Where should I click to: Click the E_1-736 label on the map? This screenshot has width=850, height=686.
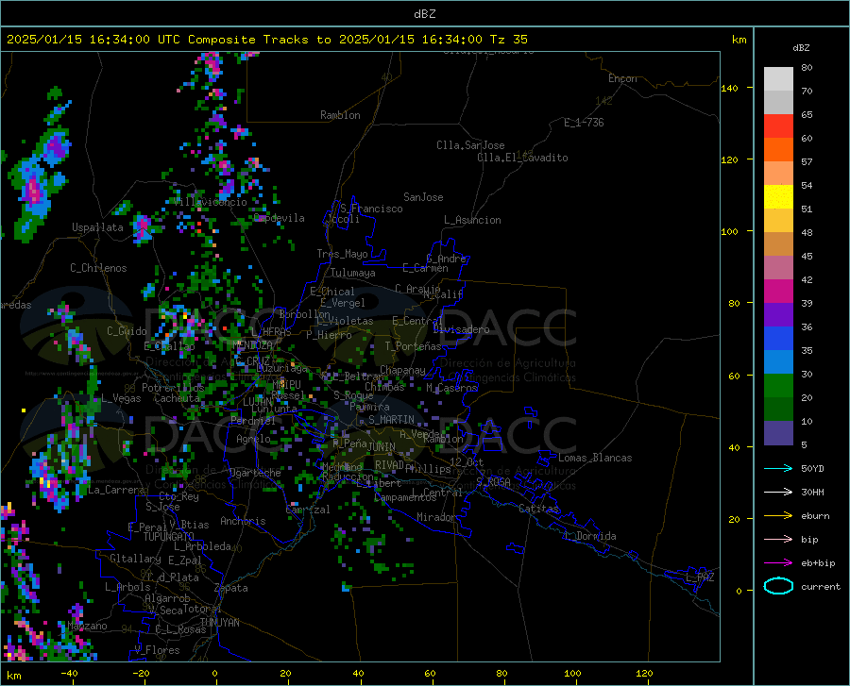point(584,123)
